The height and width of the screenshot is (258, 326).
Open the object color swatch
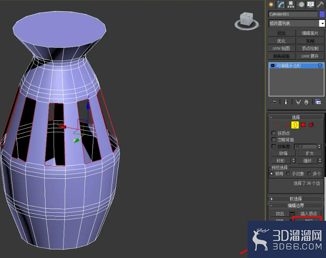tap(322, 14)
